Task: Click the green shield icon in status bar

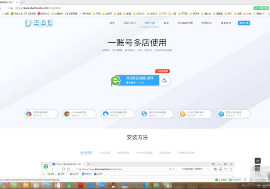Action: (x=216, y=180)
